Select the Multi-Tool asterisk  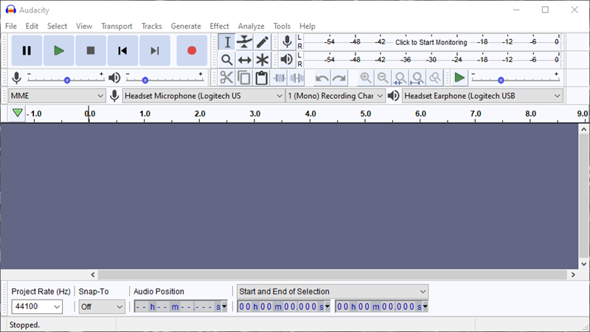click(263, 60)
